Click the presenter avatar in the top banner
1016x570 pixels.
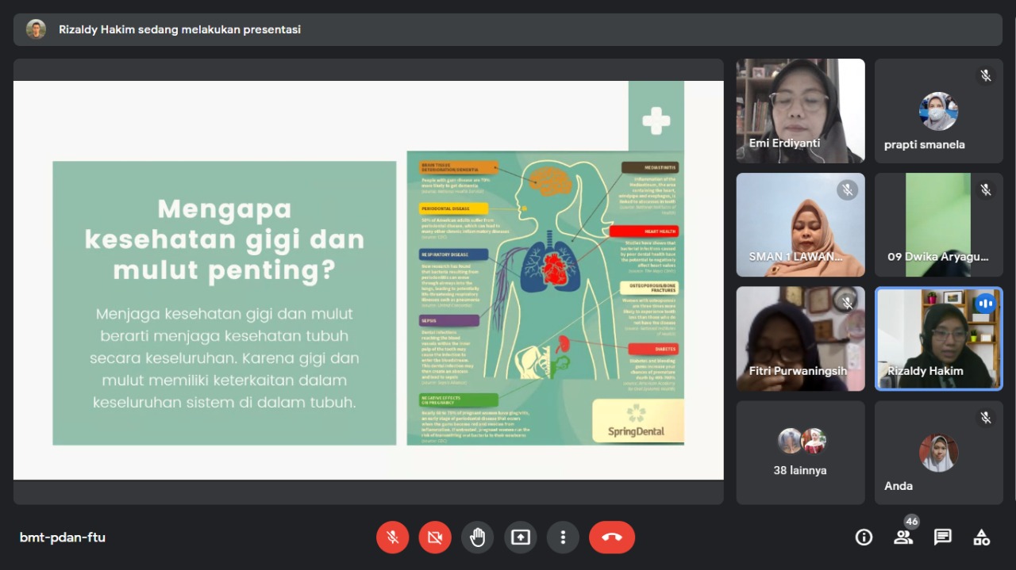tap(36, 29)
